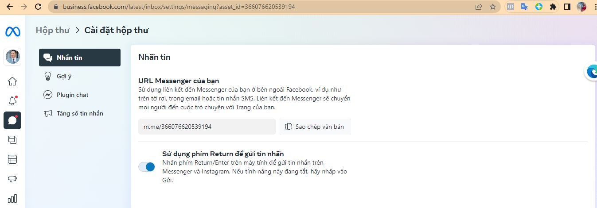The image size is (597, 208).
Task: Click the Hộp thư breadcrumb link
Action: point(53,30)
